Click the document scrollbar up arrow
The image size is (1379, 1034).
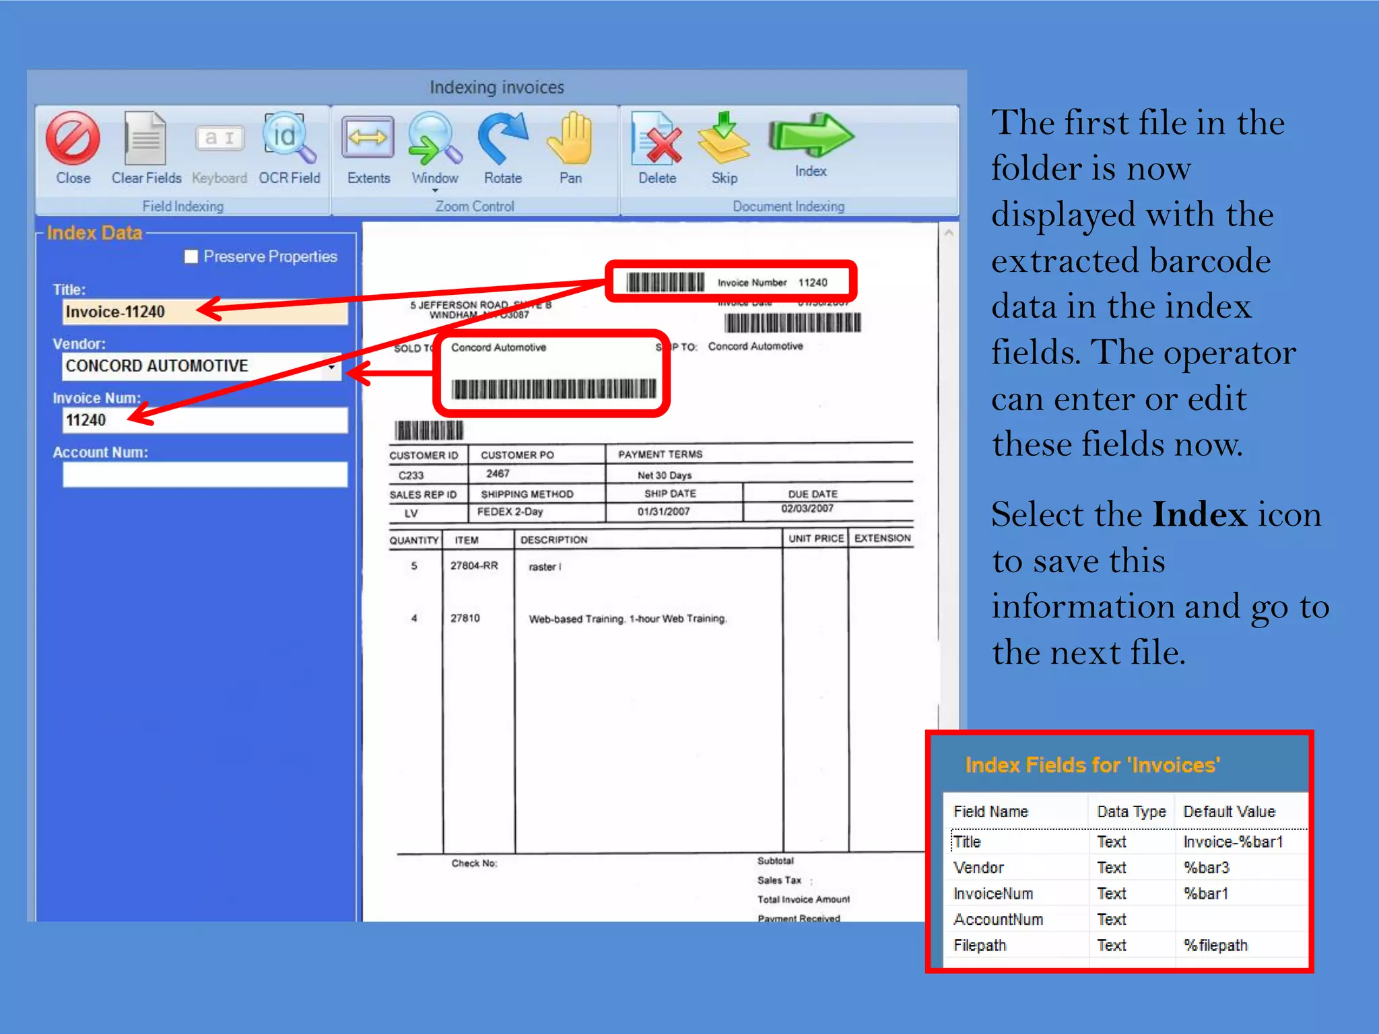(x=949, y=233)
